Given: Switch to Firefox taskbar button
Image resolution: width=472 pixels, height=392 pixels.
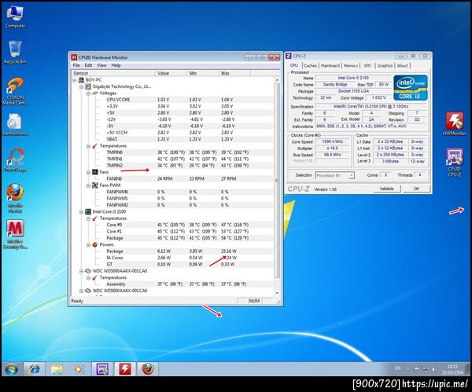Looking at the screenshot, I should [x=148, y=369].
